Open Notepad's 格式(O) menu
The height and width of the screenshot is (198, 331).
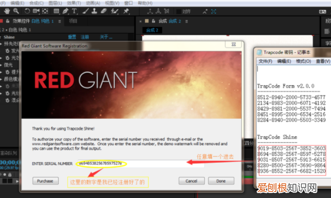point(303,61)
